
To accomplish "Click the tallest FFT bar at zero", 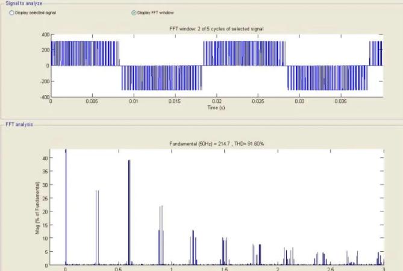I will point(65,205).
